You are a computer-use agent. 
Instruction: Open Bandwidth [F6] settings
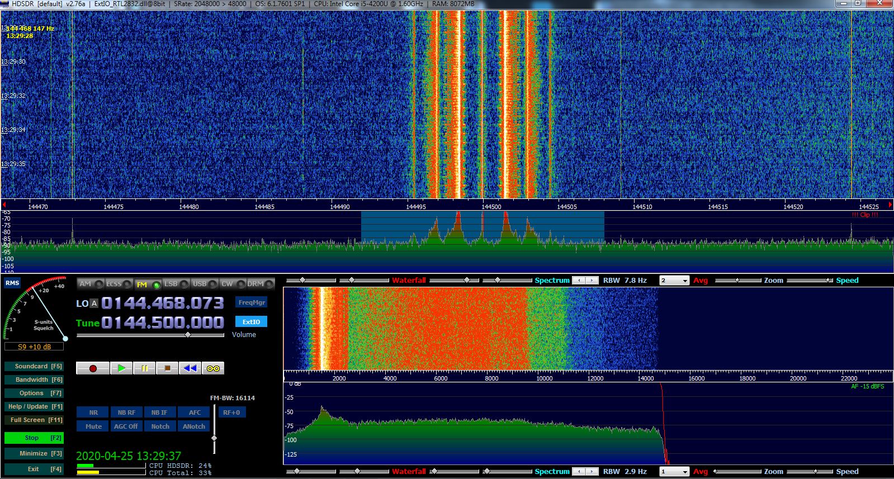pos(34,380)
